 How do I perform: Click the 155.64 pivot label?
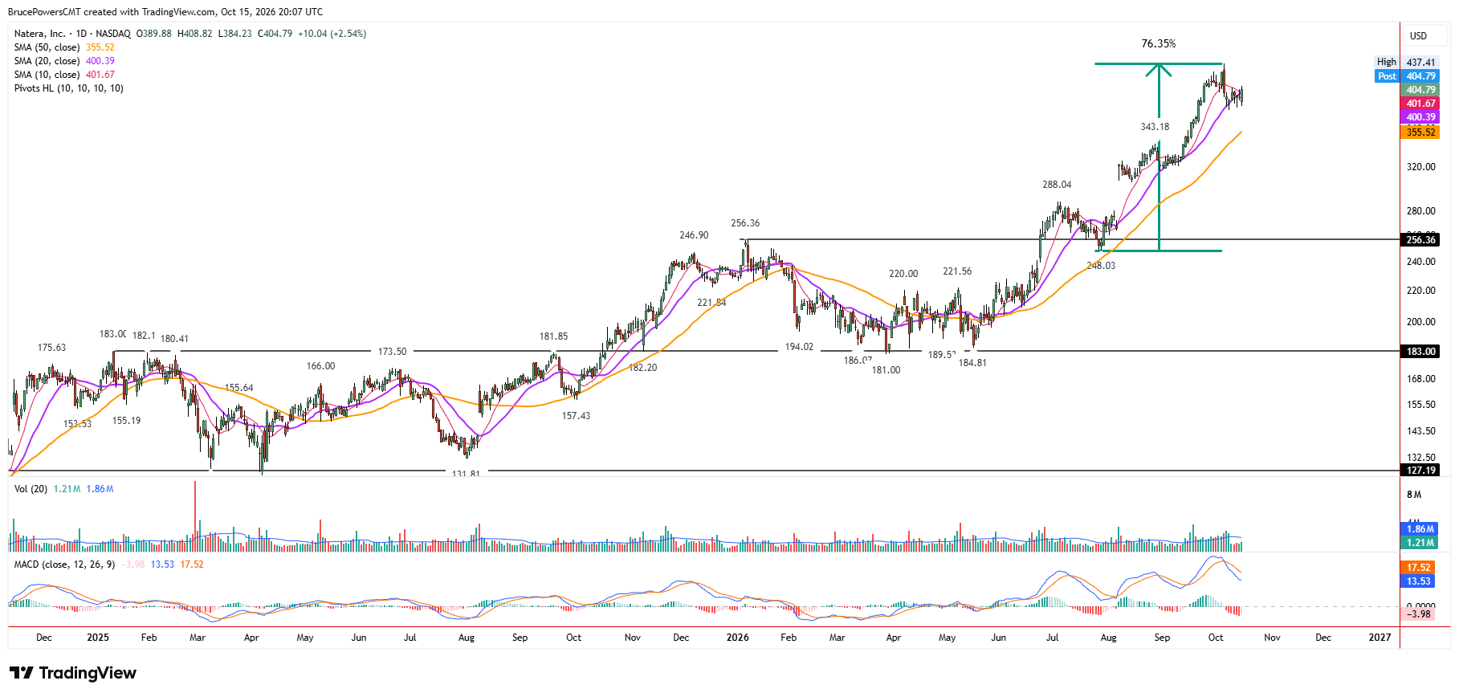click(238, 388)
